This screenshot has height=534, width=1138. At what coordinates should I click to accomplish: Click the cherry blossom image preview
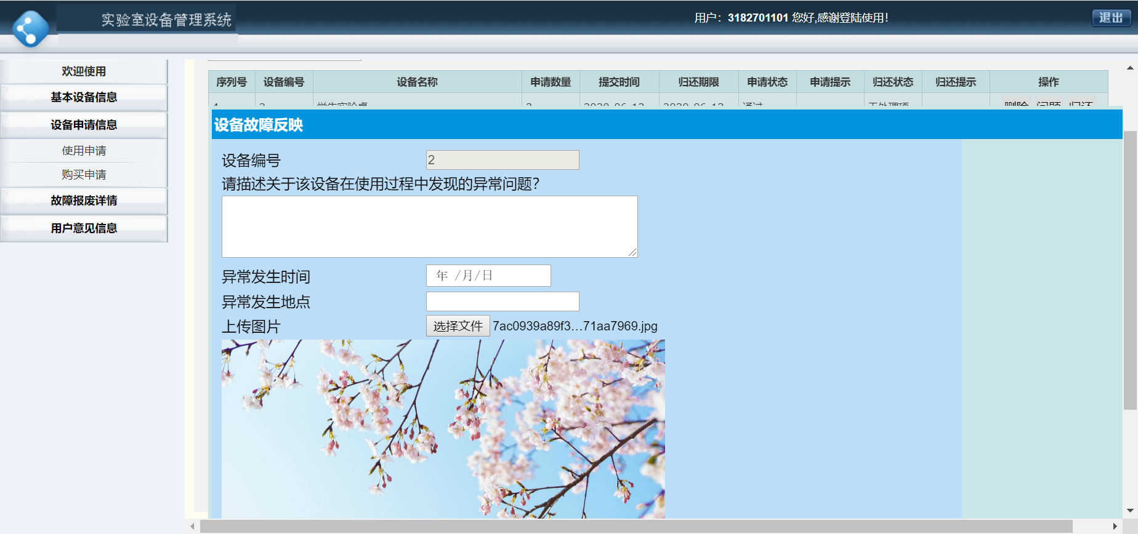click(x=443, y=429)
